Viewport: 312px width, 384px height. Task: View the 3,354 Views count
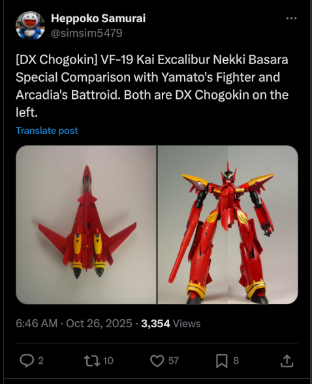(171, 323)
